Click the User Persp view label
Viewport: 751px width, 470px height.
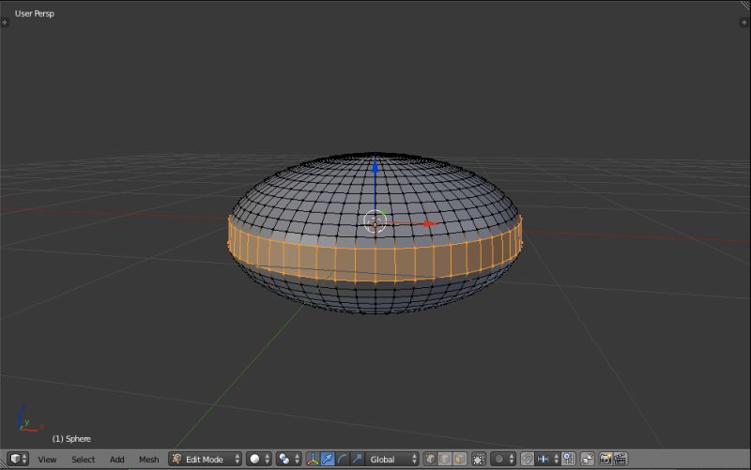click(35, 13)
